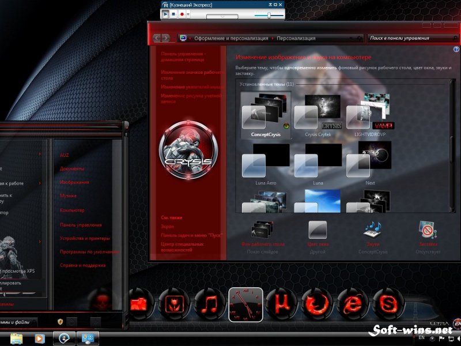Expand the radio player's bottom pull-down tab
Screen dimensions: 461x346
coord(222,17)
